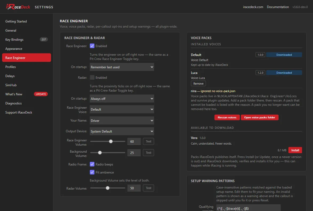The image size is (313, 211).
Task: Open Delays settings
Action: [x=26, y=76]
